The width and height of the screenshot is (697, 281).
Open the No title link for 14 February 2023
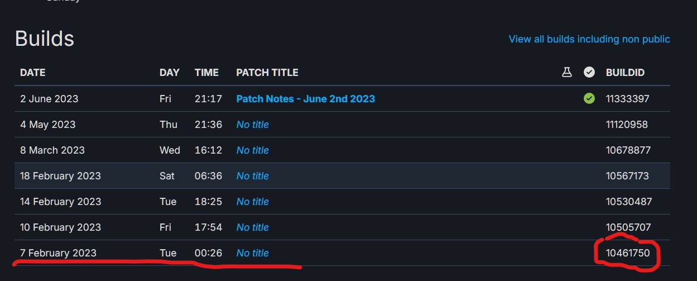[x=252, y=202]
